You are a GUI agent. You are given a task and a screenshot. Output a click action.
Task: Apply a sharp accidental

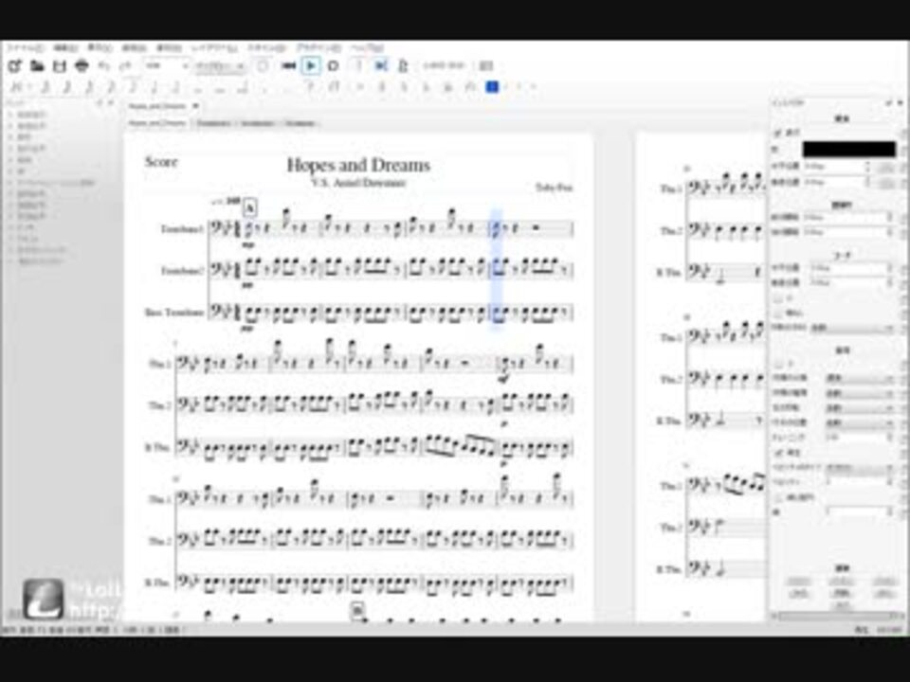[x=381, y=87]
